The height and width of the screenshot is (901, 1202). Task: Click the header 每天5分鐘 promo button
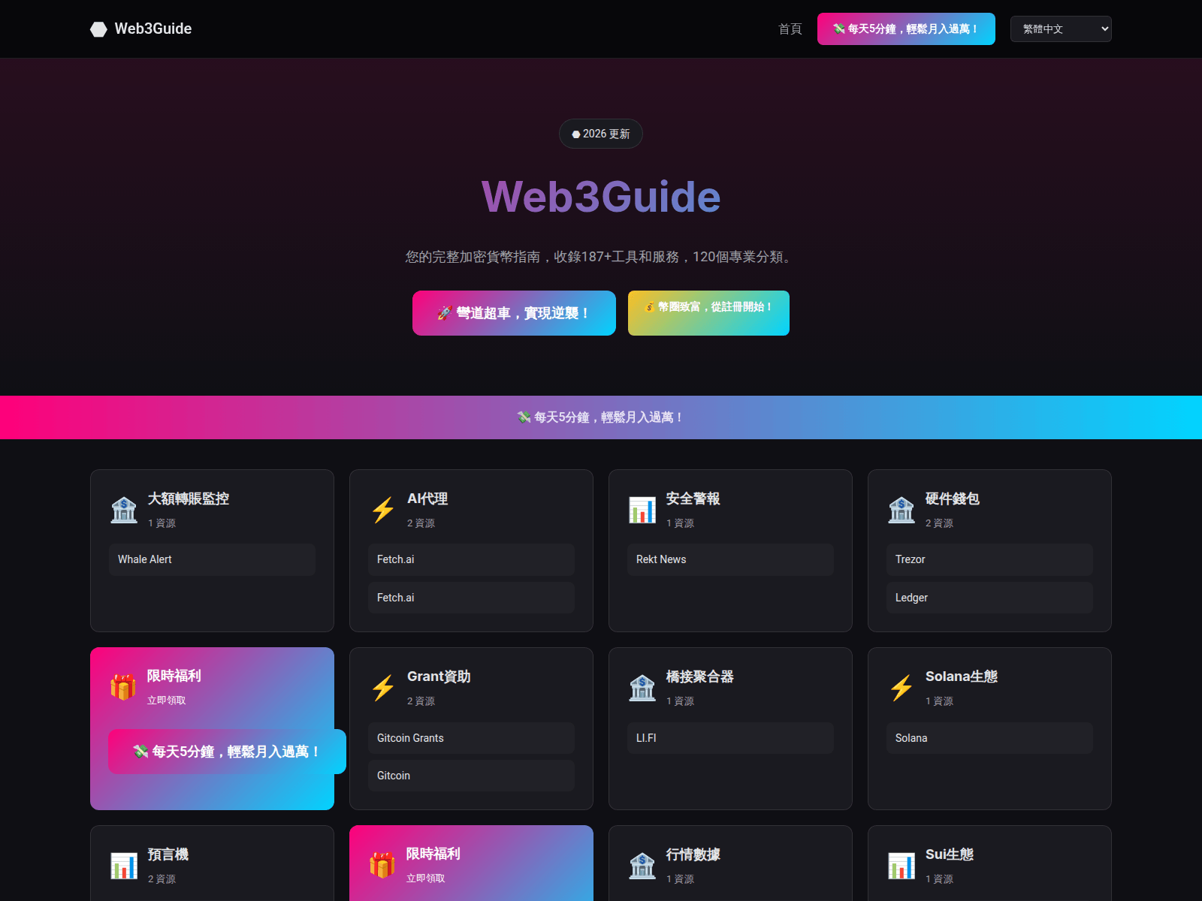906,29
